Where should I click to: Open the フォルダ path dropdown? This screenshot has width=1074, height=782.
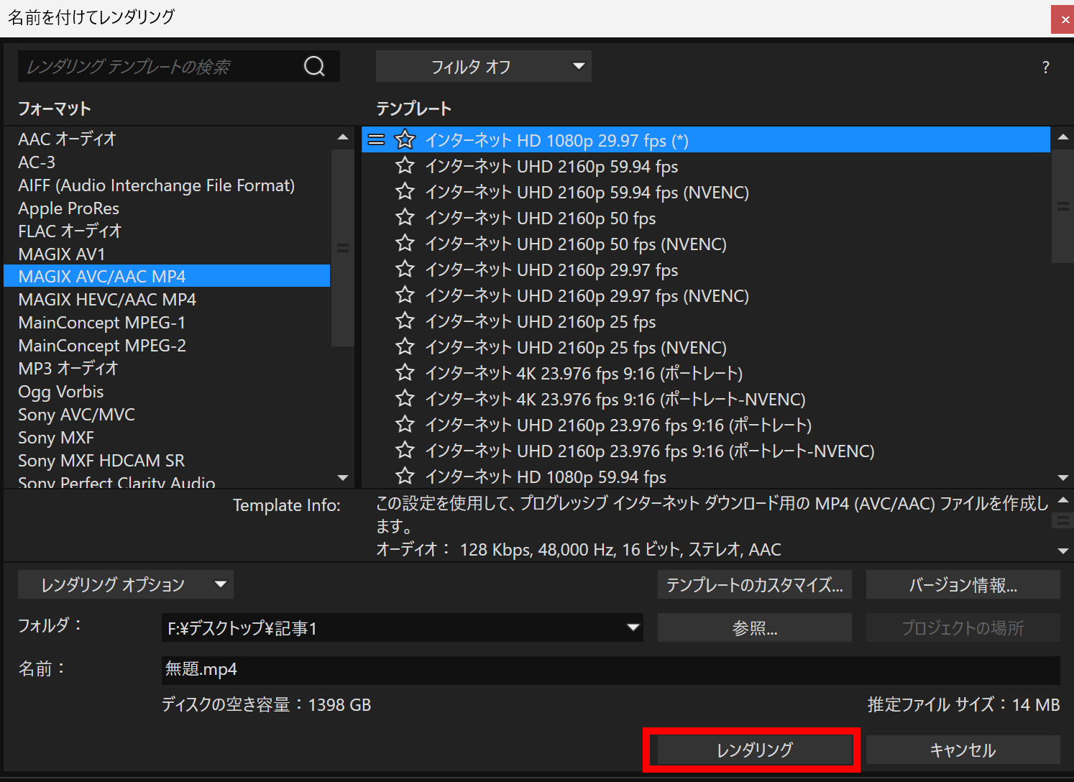click(633, 627)
